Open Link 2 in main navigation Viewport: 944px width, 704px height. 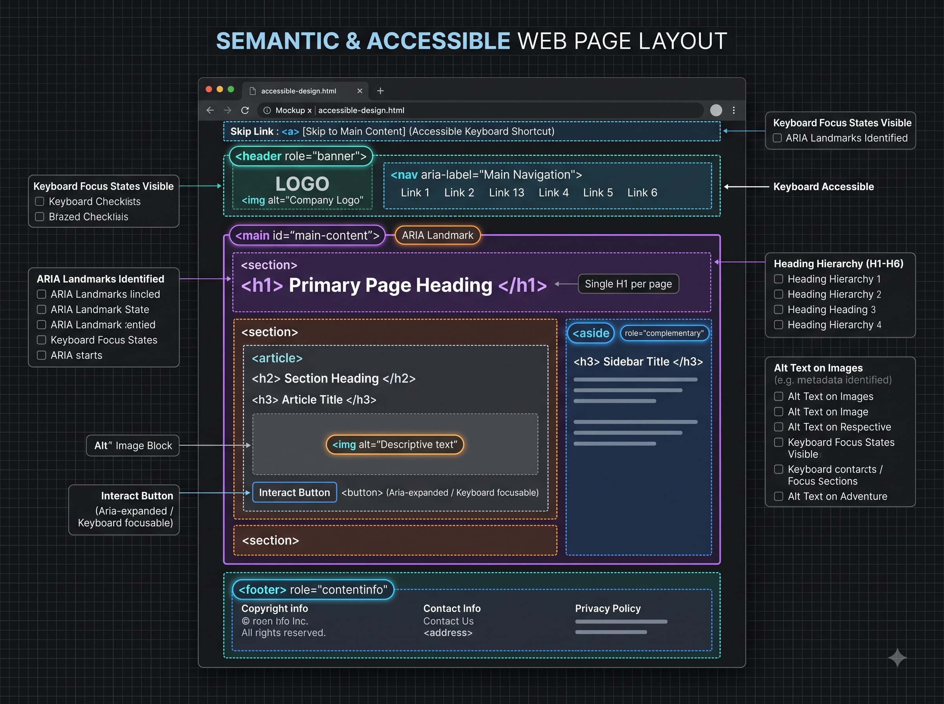[x=459, y=192]
